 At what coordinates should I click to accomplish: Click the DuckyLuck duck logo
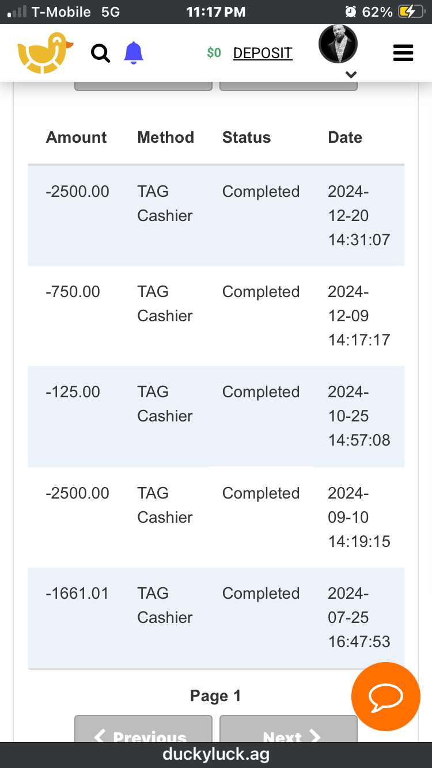[45, 53]
